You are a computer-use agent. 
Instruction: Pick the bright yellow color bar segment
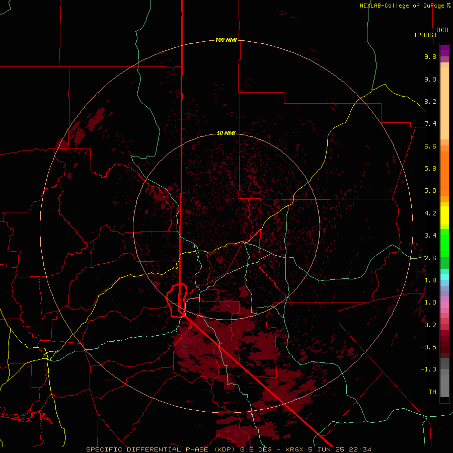(444, 215)
